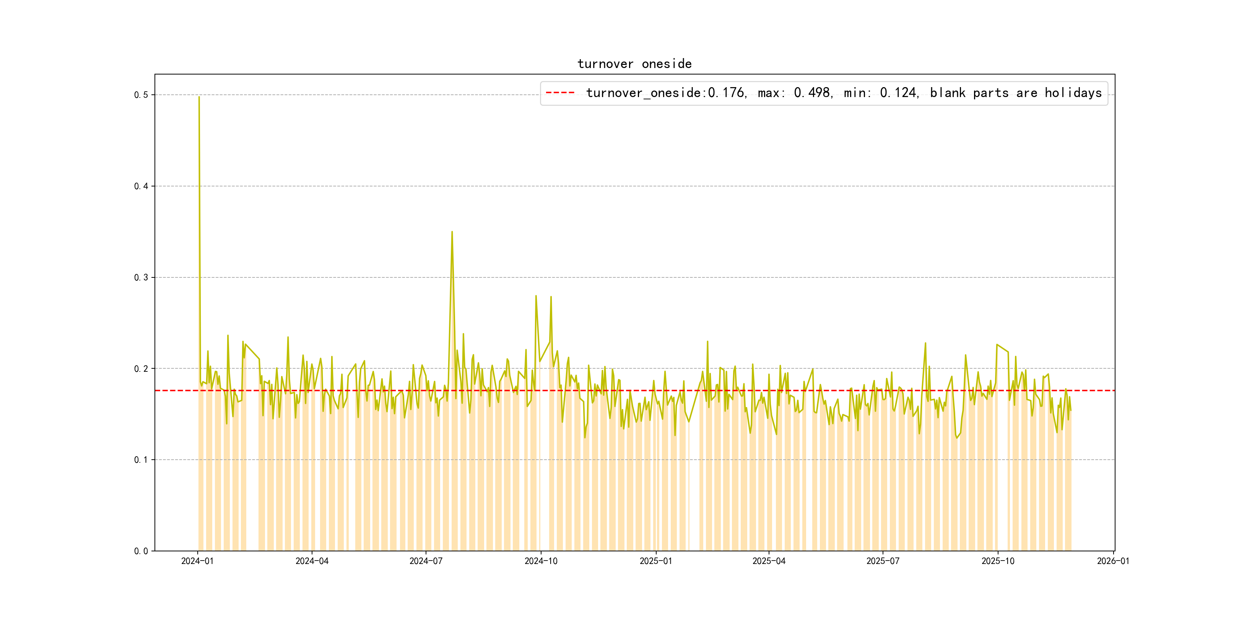Image resolution: width=1239 pixels, height=619 pixels.
Task: Select the 2025-04 x-axis date label
Action: coord(769,561)
